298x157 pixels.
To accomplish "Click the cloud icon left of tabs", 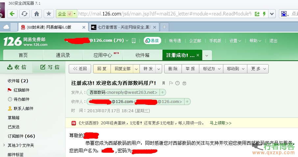I will 6,27.
